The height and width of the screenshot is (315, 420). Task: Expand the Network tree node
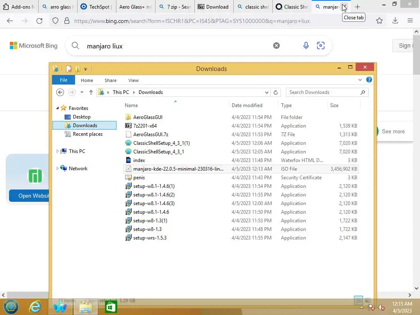(57, 169)
